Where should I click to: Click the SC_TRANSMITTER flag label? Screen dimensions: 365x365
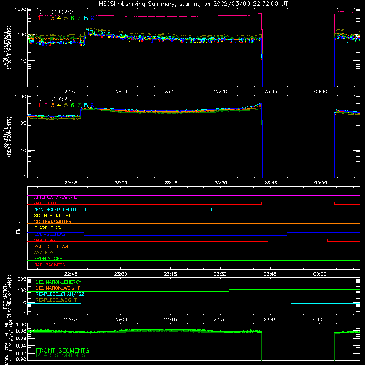pyautogui.click(x=53, y=222)
